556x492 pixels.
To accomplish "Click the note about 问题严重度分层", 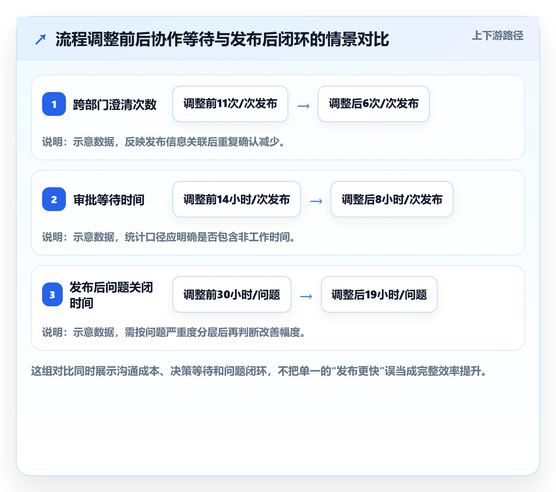I will [174, 332].
